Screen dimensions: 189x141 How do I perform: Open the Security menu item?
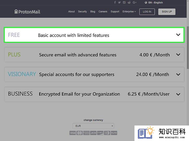click(x=82, y=12)
